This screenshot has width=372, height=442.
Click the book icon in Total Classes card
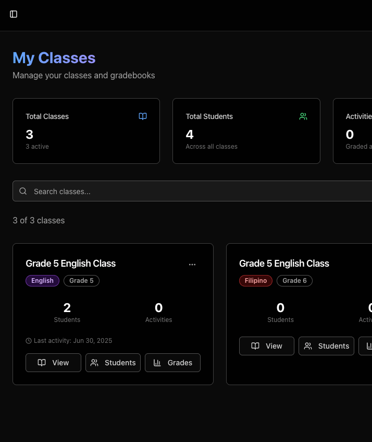pyautogui.click(x=143, y=116)
